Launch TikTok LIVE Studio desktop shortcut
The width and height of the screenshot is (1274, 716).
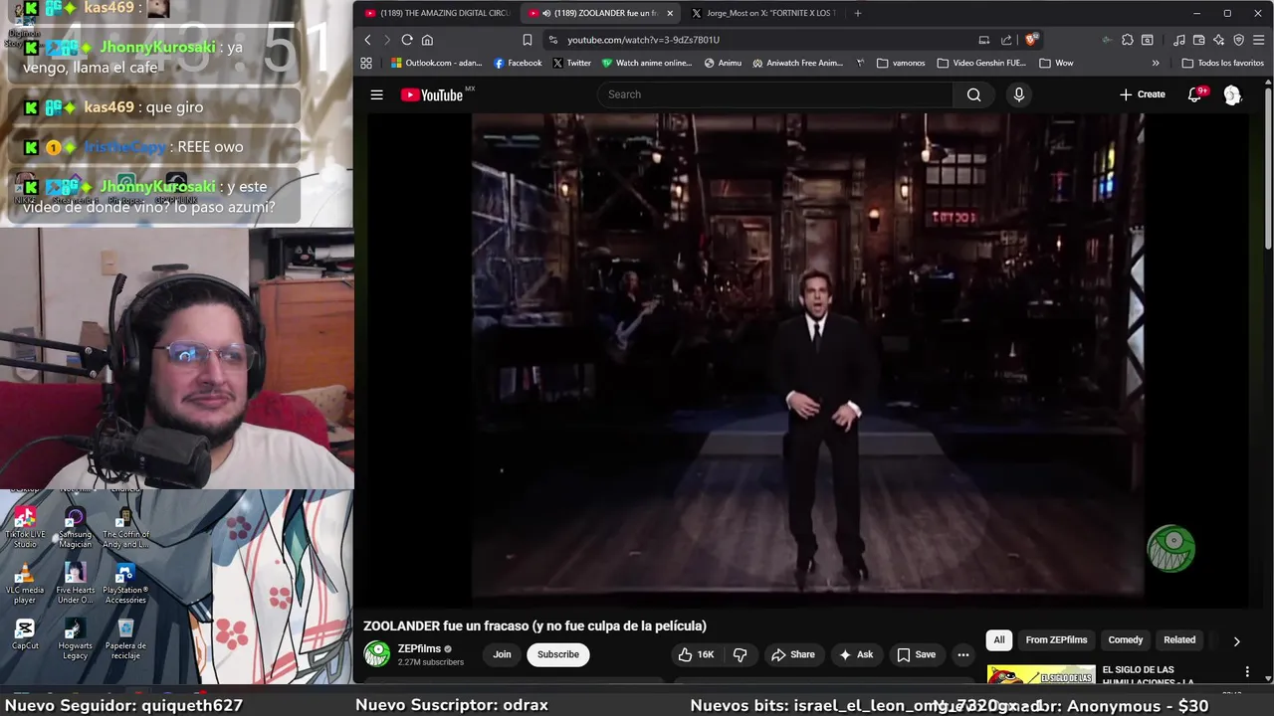pyautogui.click(x=25, y=527)
